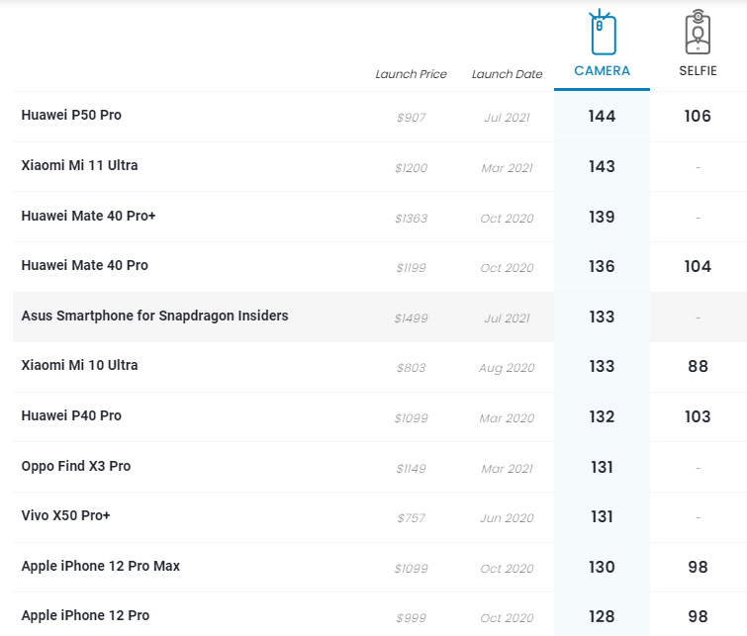
Task: Click the rear camera phone icon
Action: pos(602,33)
